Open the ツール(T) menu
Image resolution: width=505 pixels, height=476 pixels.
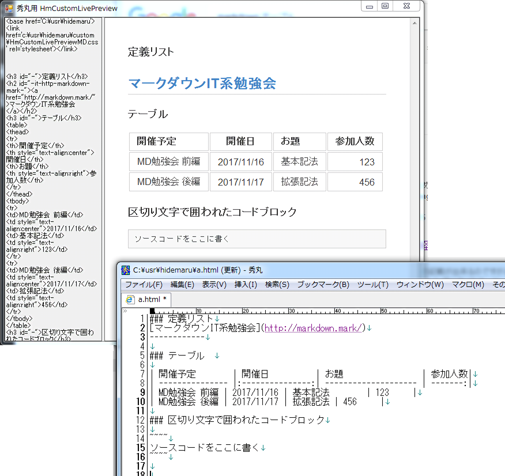point(373,285)
